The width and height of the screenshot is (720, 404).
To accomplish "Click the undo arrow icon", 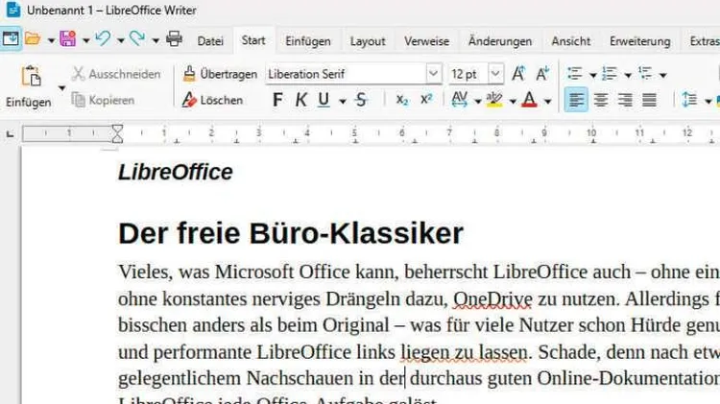I will pyautogui.click(x=103, y=39).
